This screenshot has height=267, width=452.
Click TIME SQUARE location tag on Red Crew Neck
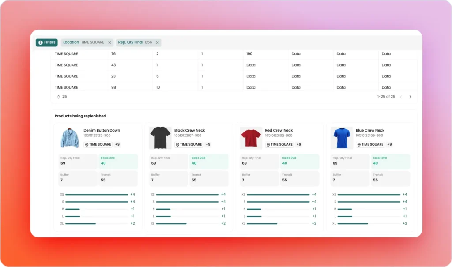click(279, 144)
